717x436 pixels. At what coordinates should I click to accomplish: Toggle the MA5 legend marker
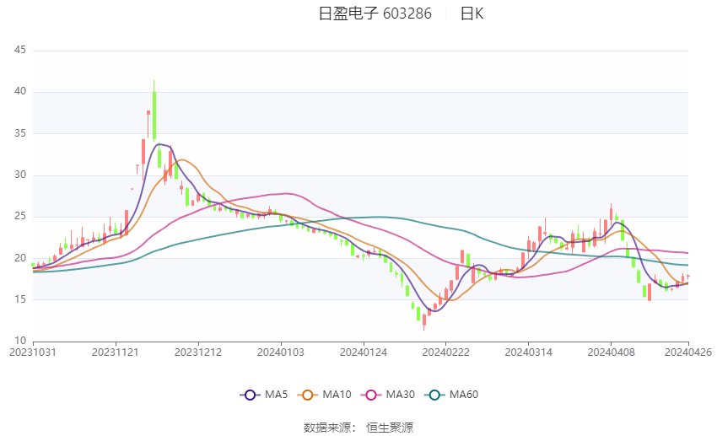pyautogui.click(x=264, y=395)
